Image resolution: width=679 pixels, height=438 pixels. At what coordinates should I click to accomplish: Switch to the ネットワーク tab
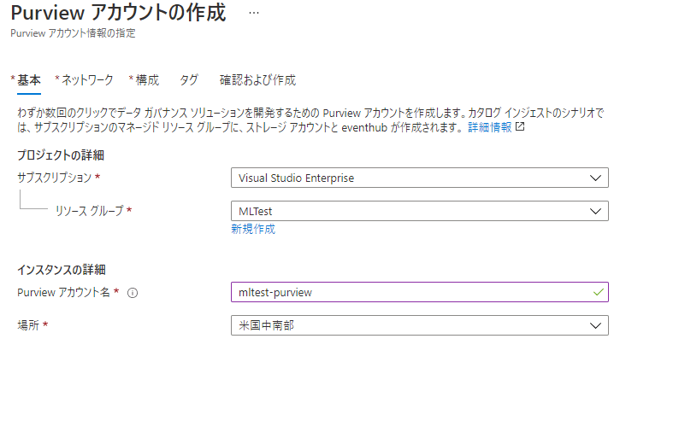(x=86, y=79)
